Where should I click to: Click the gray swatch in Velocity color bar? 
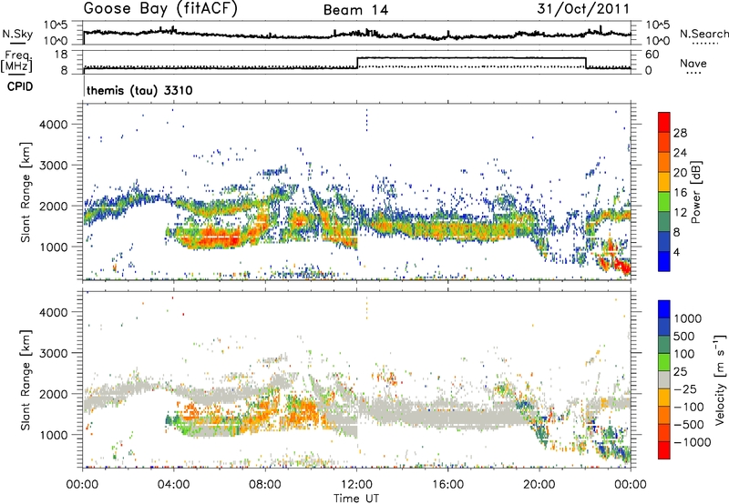[664, 379]
